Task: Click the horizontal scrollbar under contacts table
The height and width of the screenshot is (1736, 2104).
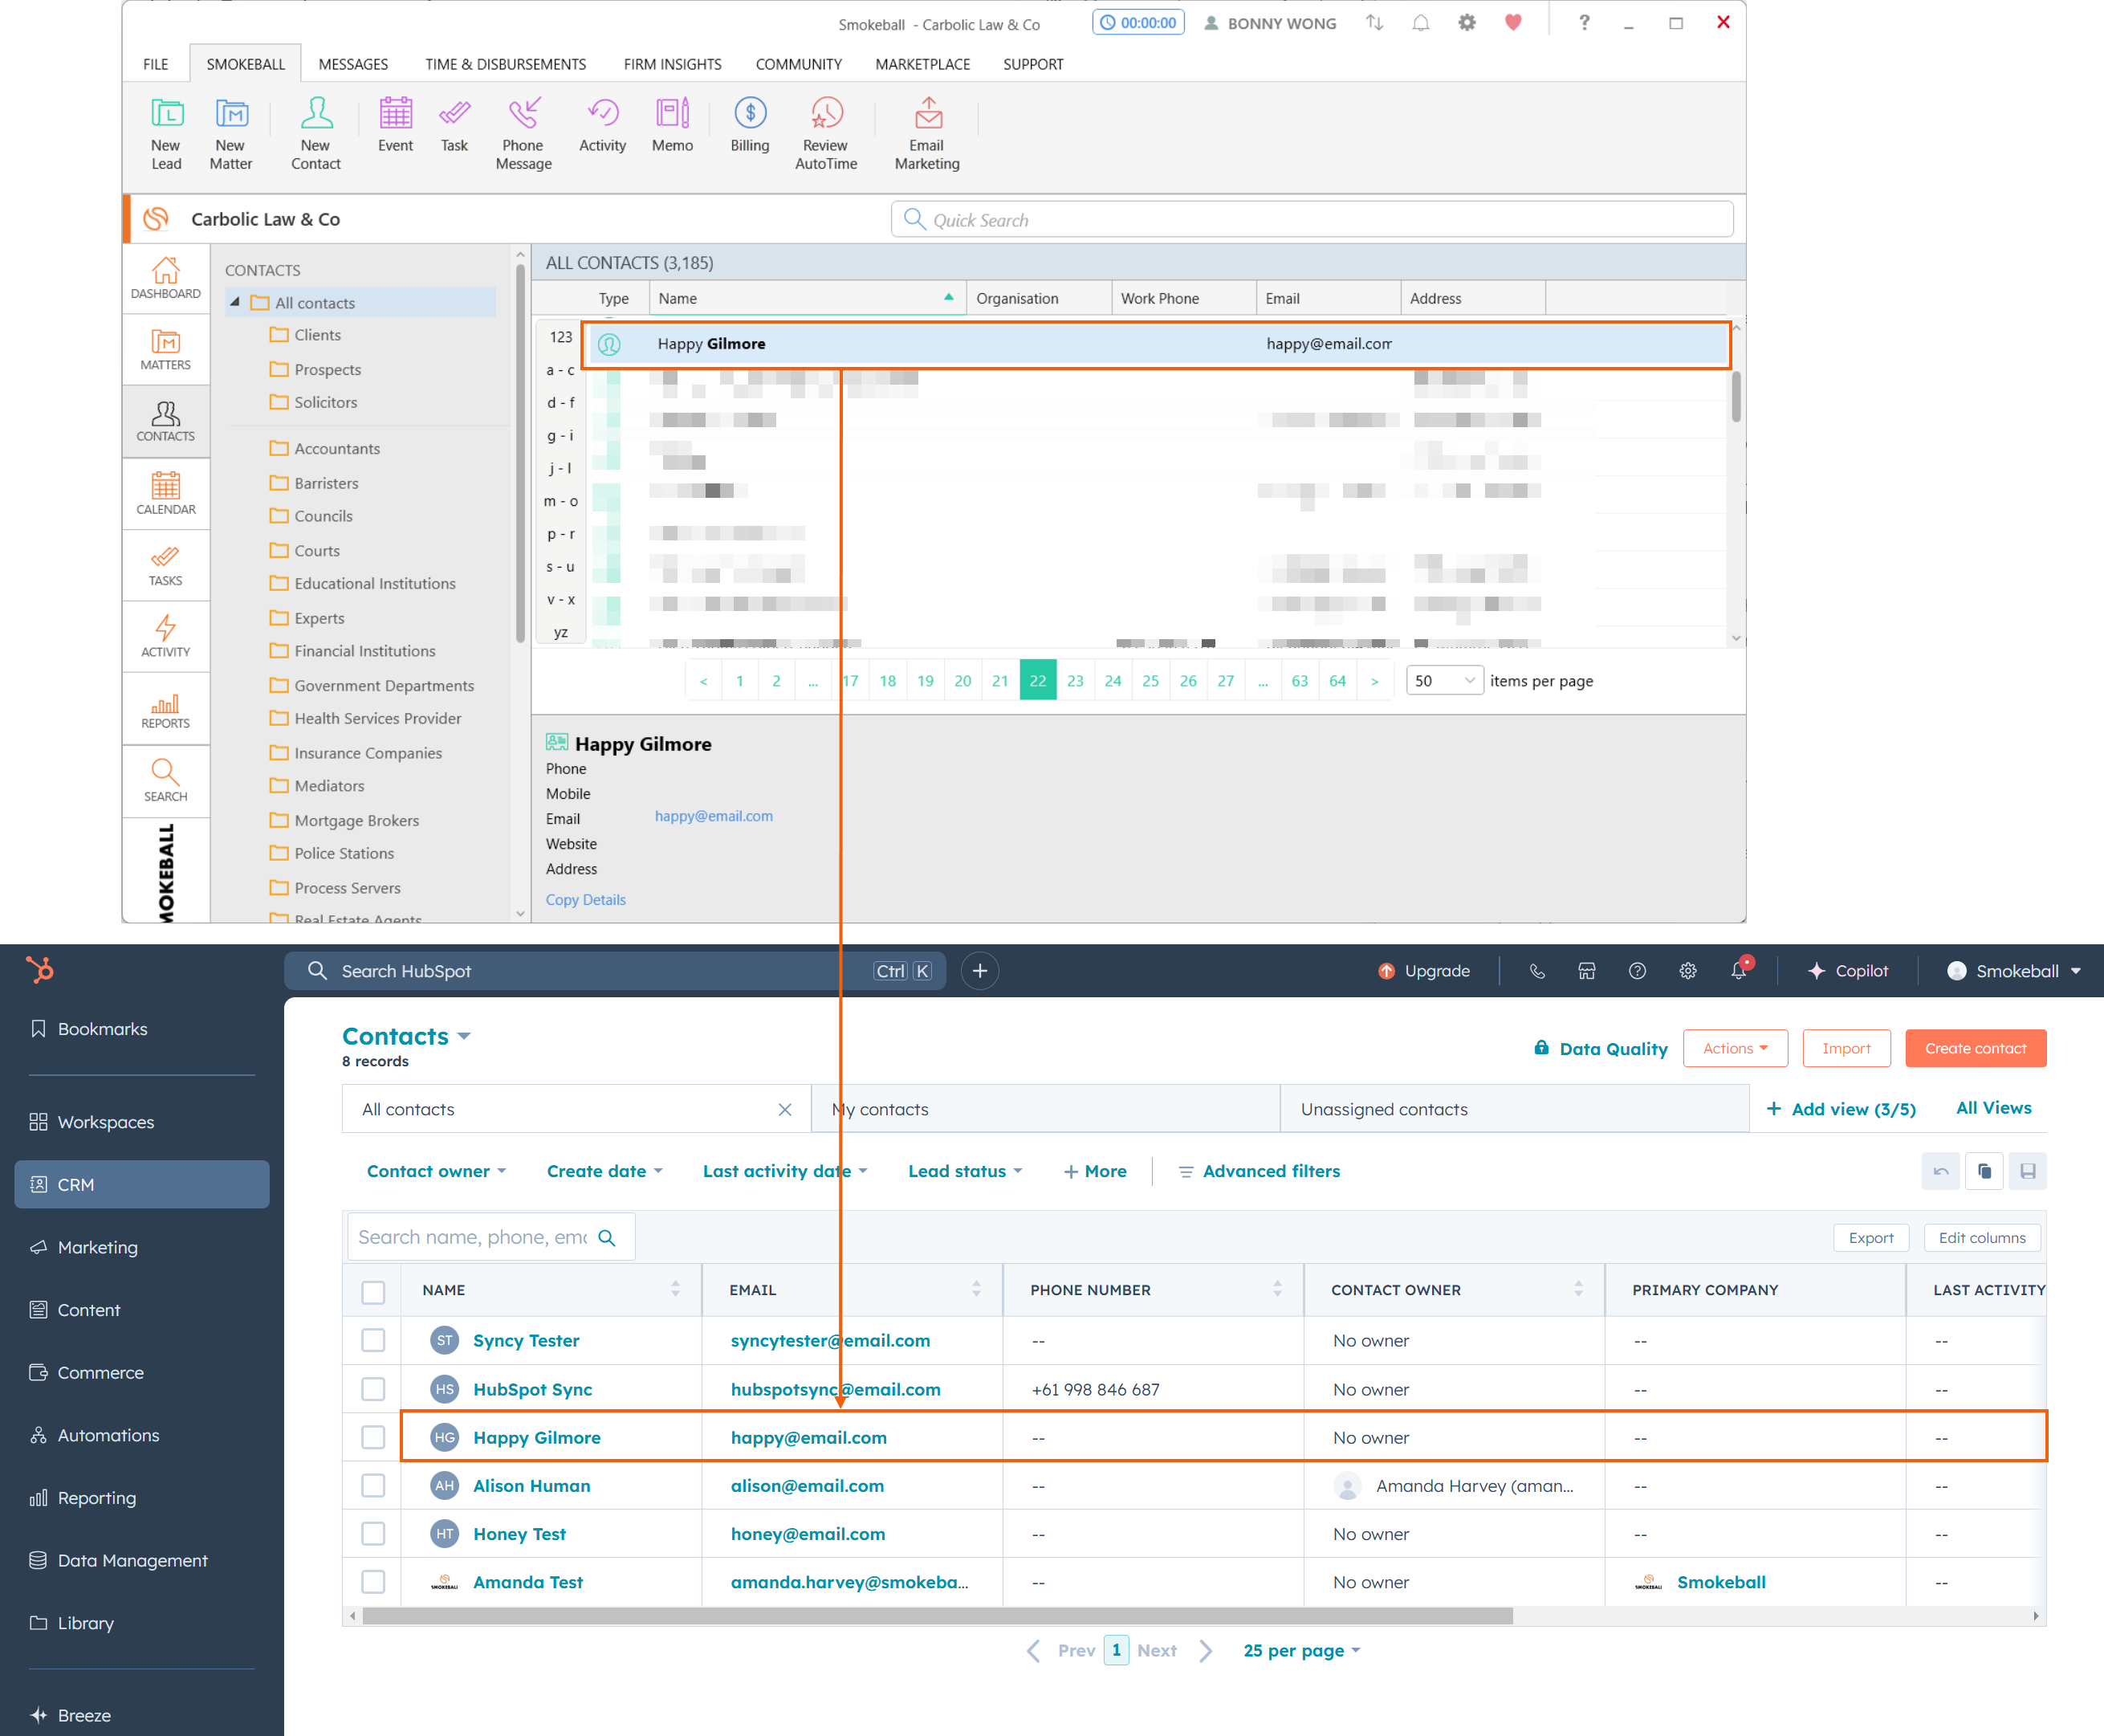Action: [937, 1616]
